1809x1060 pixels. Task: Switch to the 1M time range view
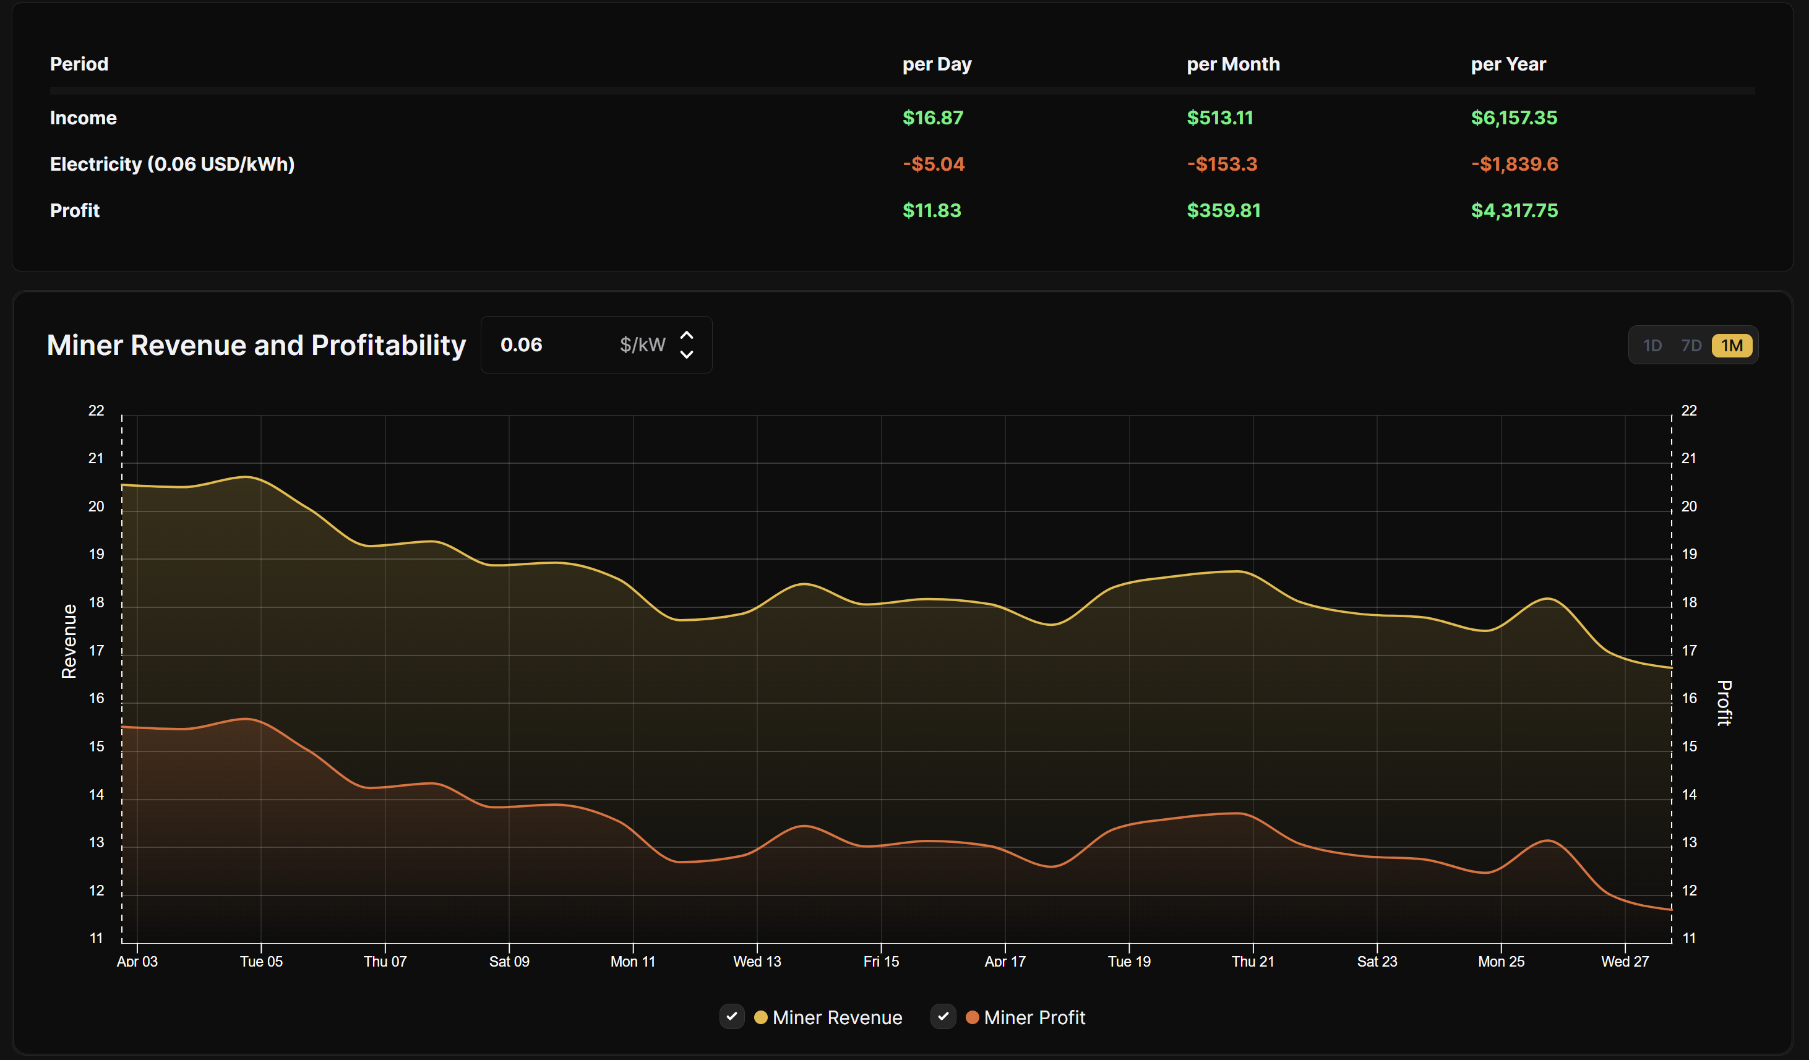tap(1732, 345)
